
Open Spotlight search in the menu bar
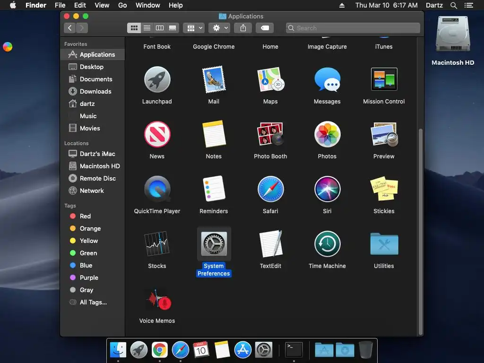tap(453, 5)
